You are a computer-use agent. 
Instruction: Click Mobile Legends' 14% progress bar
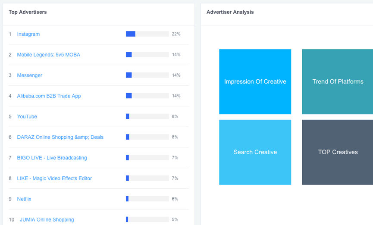point(147,55)
